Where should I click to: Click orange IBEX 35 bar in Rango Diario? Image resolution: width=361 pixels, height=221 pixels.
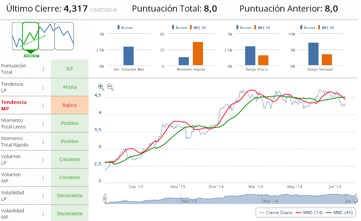263,60
